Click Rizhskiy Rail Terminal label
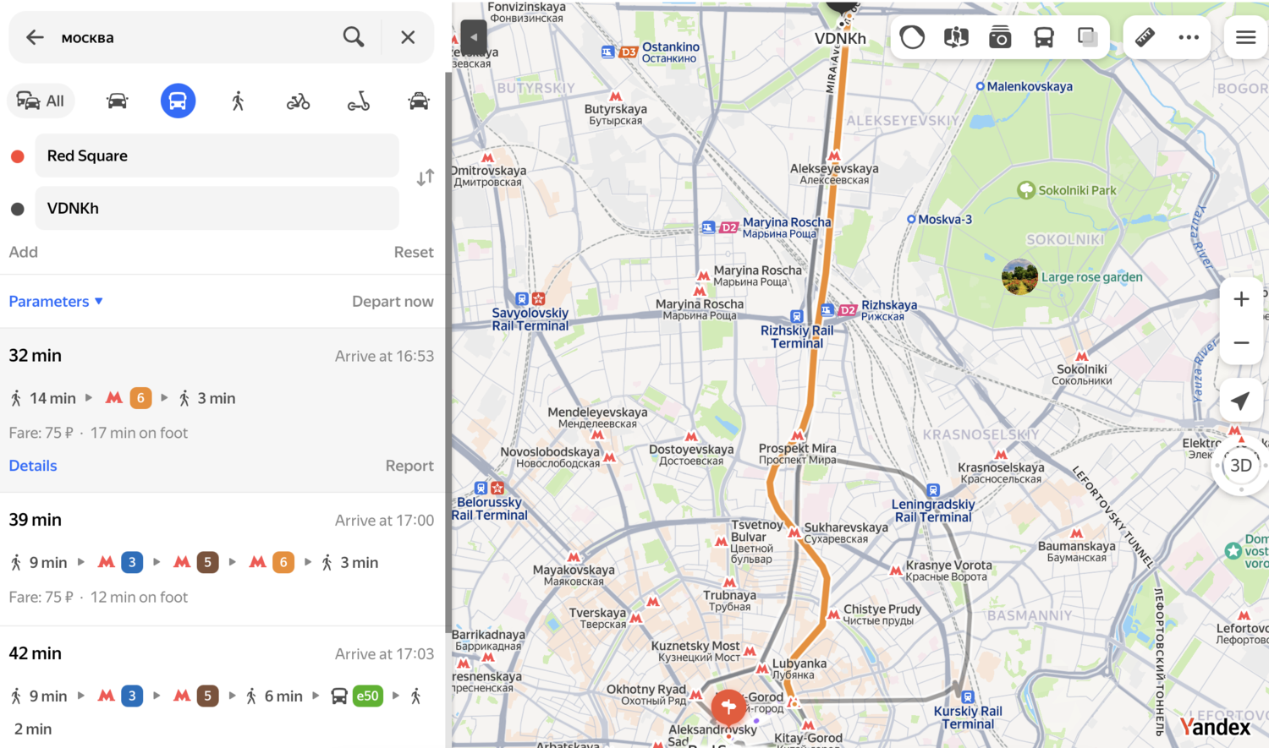This screenshot has width=1269, height=748. pos(797,336)
